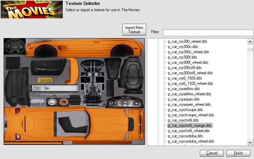
Task: Pick p_car_cry6_1920.dds texture entry
Action: (x=185, y=78)
